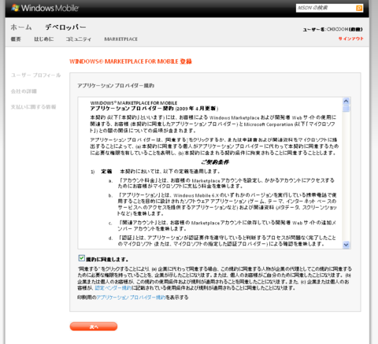Select the MARKETPLACE submenu item

120,39
